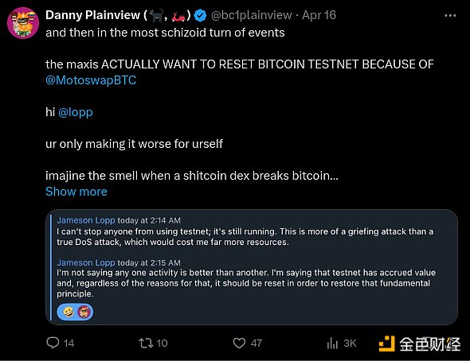This screenshot has width=470, height=361.
Task: Click the second avatar emoji reaction
Action: point(84,312)
